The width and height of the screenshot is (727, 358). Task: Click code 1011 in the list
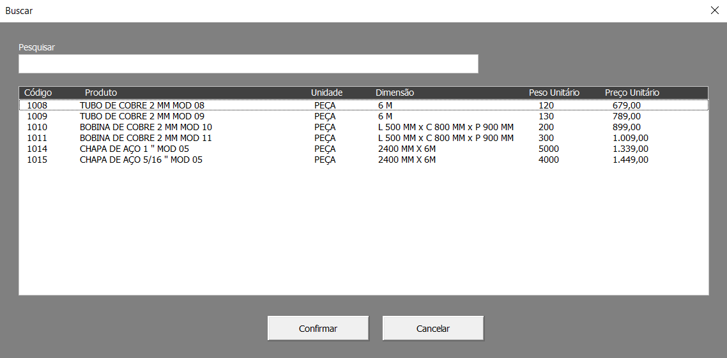pos(37,138)
